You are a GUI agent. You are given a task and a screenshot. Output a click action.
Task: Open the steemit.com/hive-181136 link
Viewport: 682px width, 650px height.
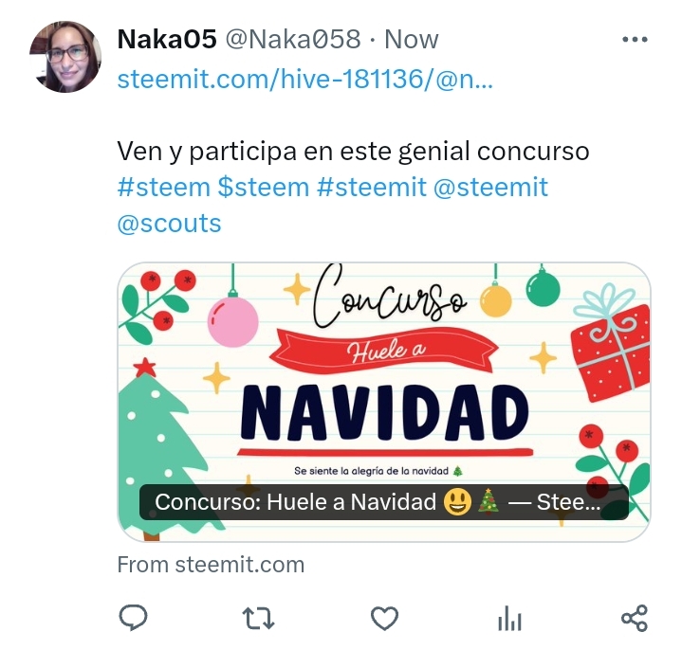click(x=305, y=80)
